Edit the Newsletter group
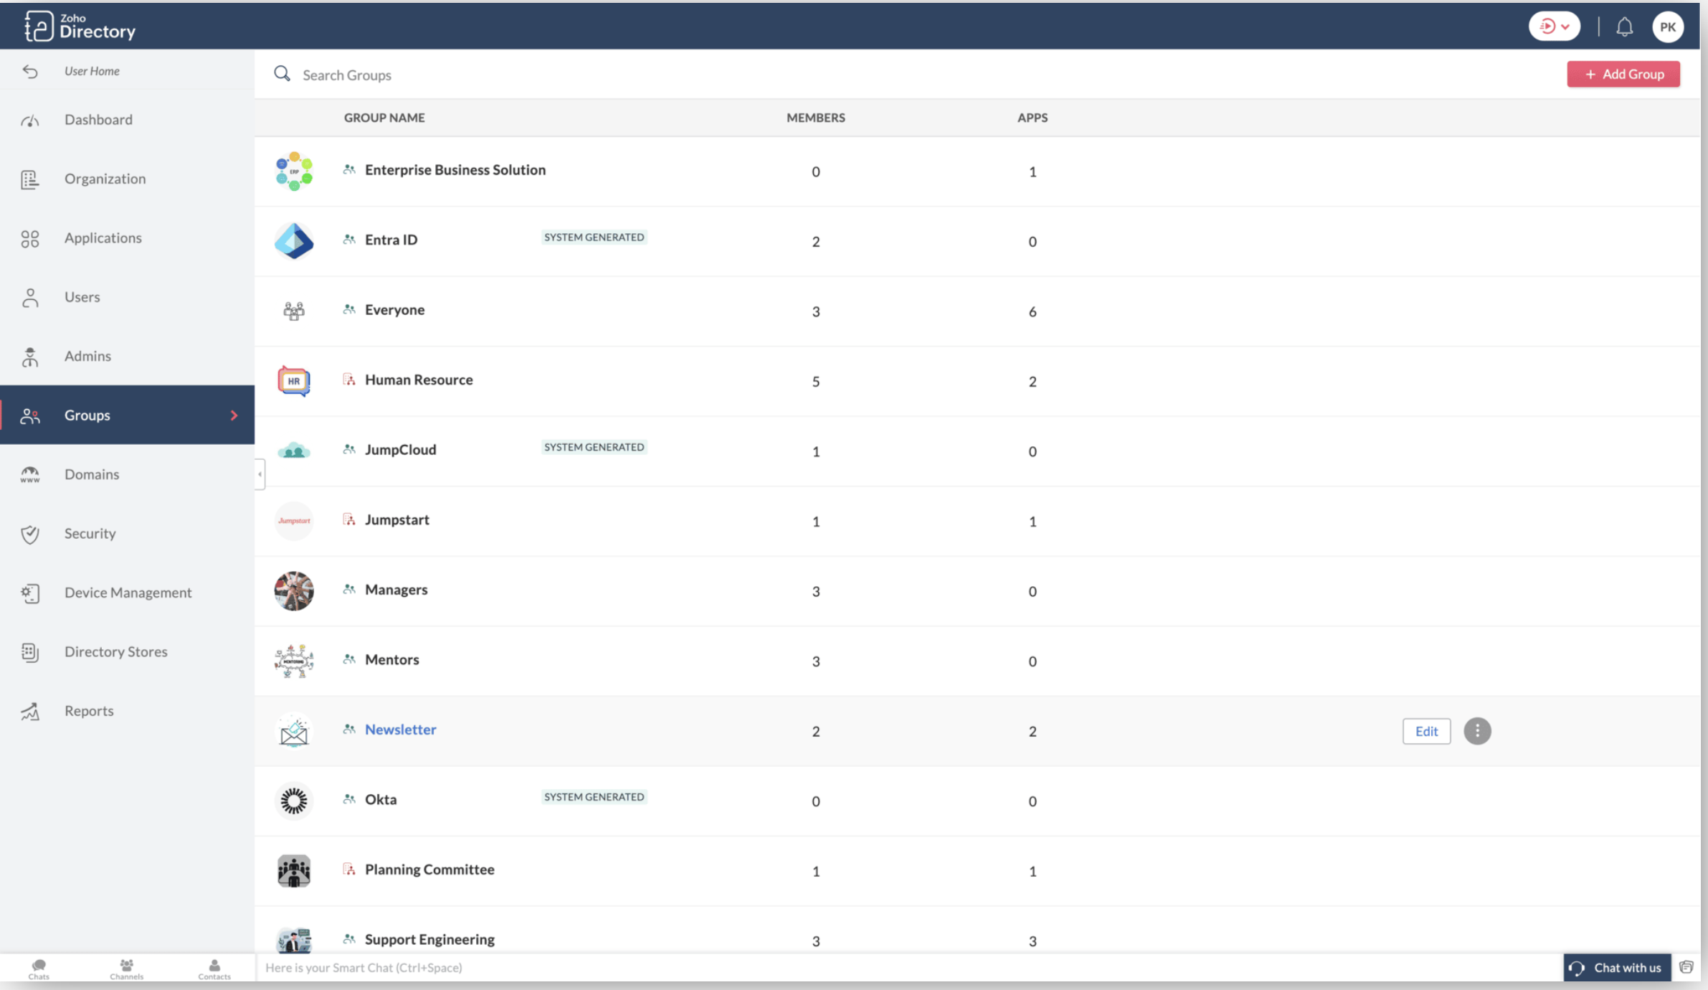 (x=1426, y=730)
